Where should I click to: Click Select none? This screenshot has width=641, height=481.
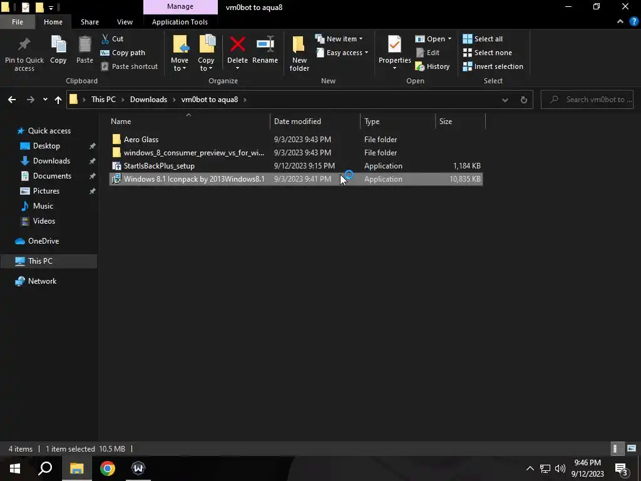click(x=487, y=53)
